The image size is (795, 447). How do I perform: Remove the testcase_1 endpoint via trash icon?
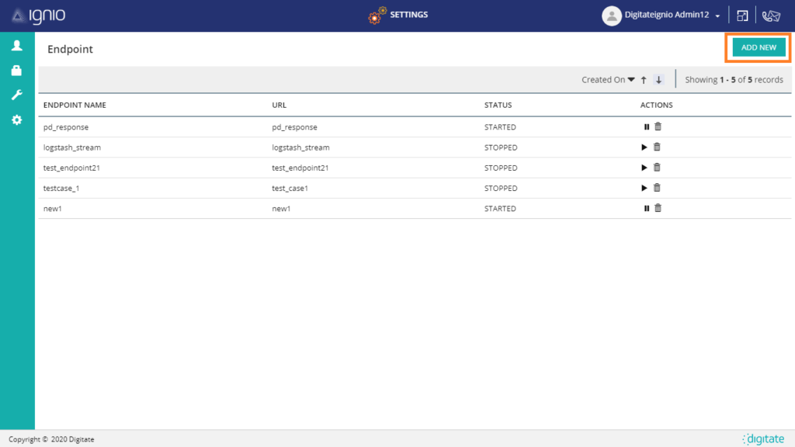657,188
